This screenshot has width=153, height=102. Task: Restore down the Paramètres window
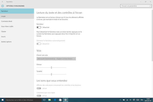coord(146,2)
